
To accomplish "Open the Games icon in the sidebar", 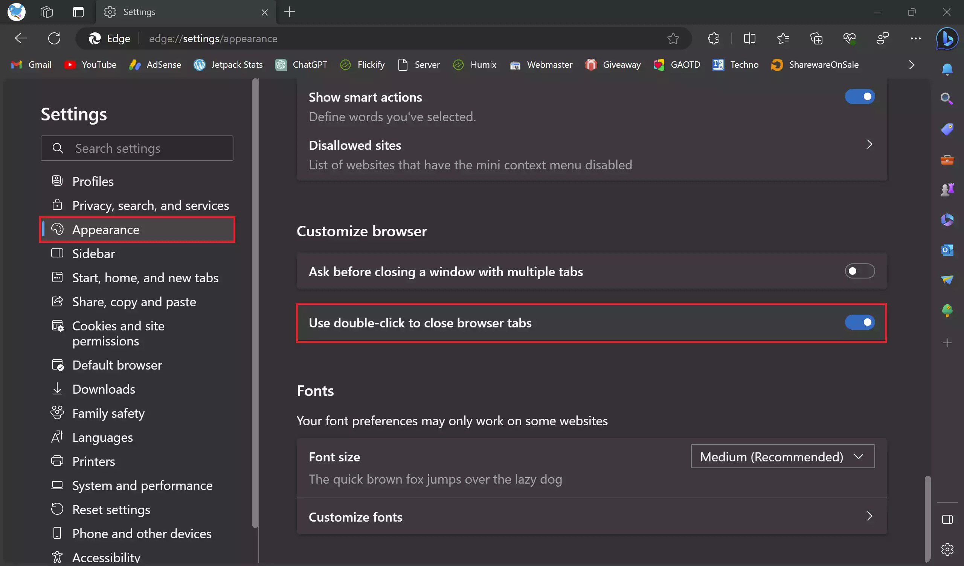I will pos(947,189).
